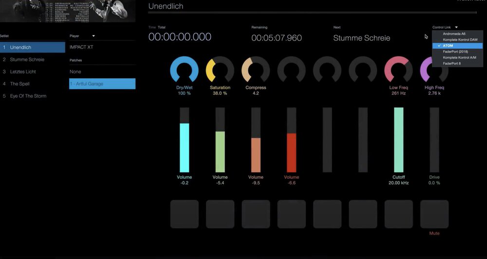487x259 pixels.
Task: Click the pad below the cyan Volume fader
Action: point(184,214)
